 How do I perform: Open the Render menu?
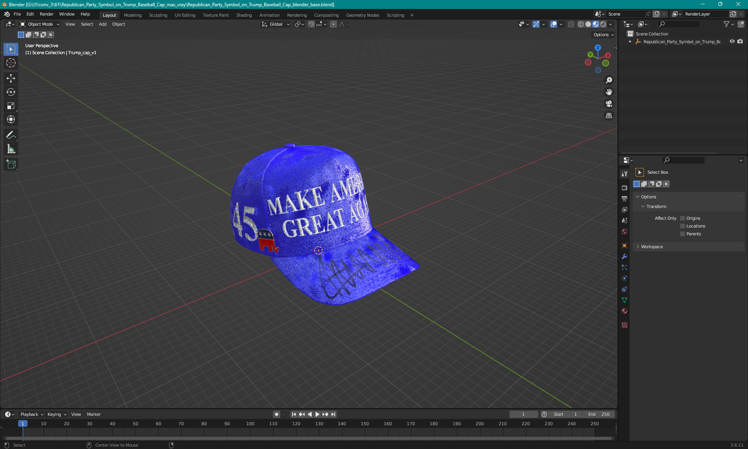[x=46, y=14]
